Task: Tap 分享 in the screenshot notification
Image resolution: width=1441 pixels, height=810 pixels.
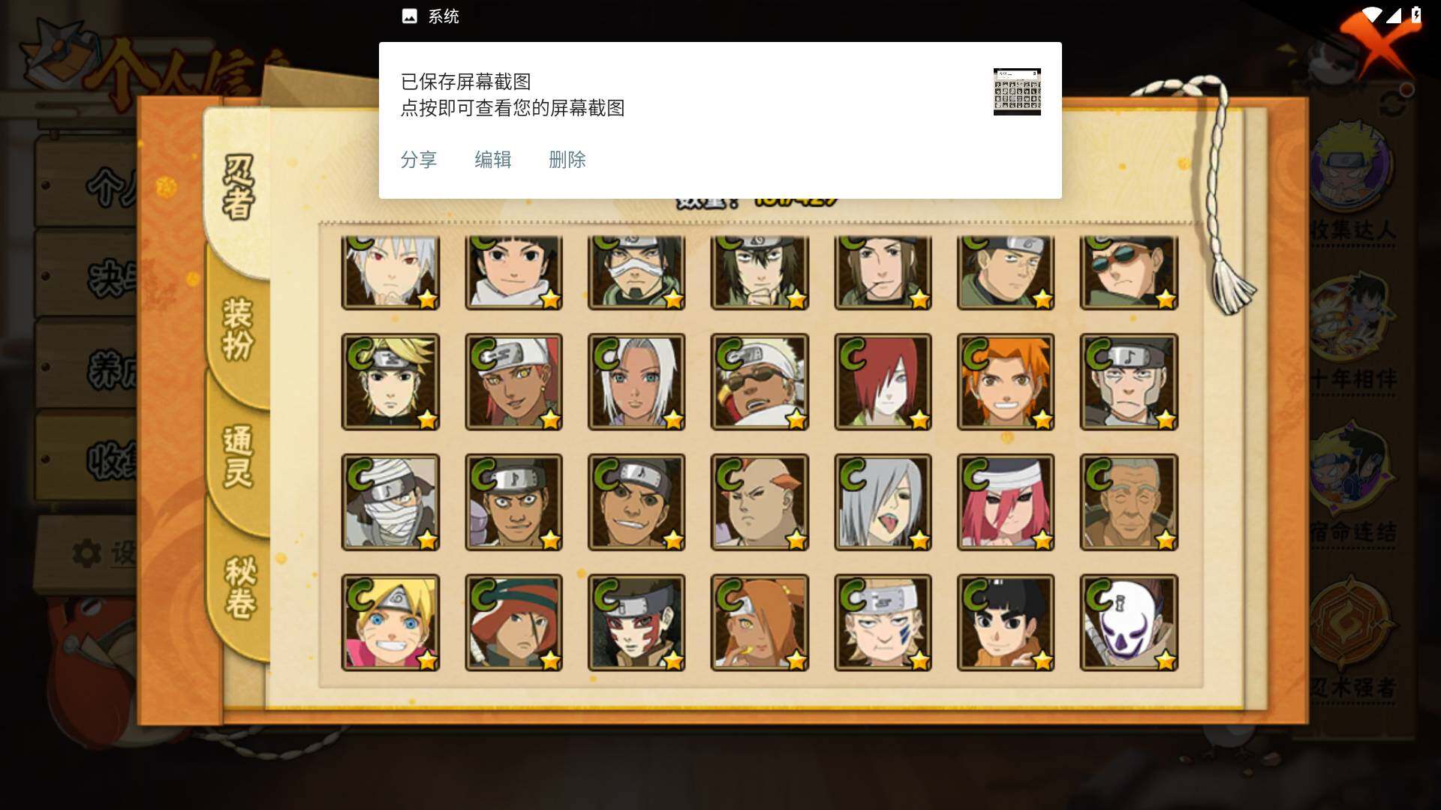Action: click(419, 160)
